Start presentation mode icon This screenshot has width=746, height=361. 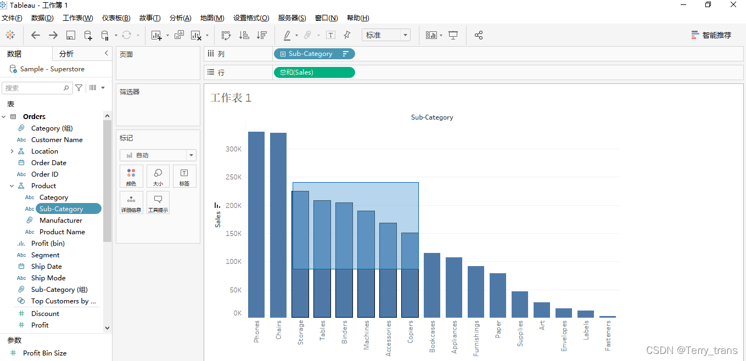453,35
